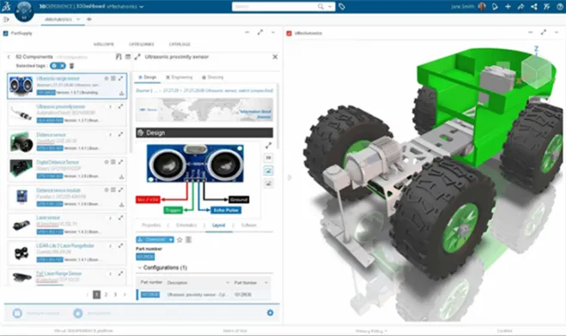The image size is (566, 336).
Task: Click the network share icon in header
Action: pos(534,7)
